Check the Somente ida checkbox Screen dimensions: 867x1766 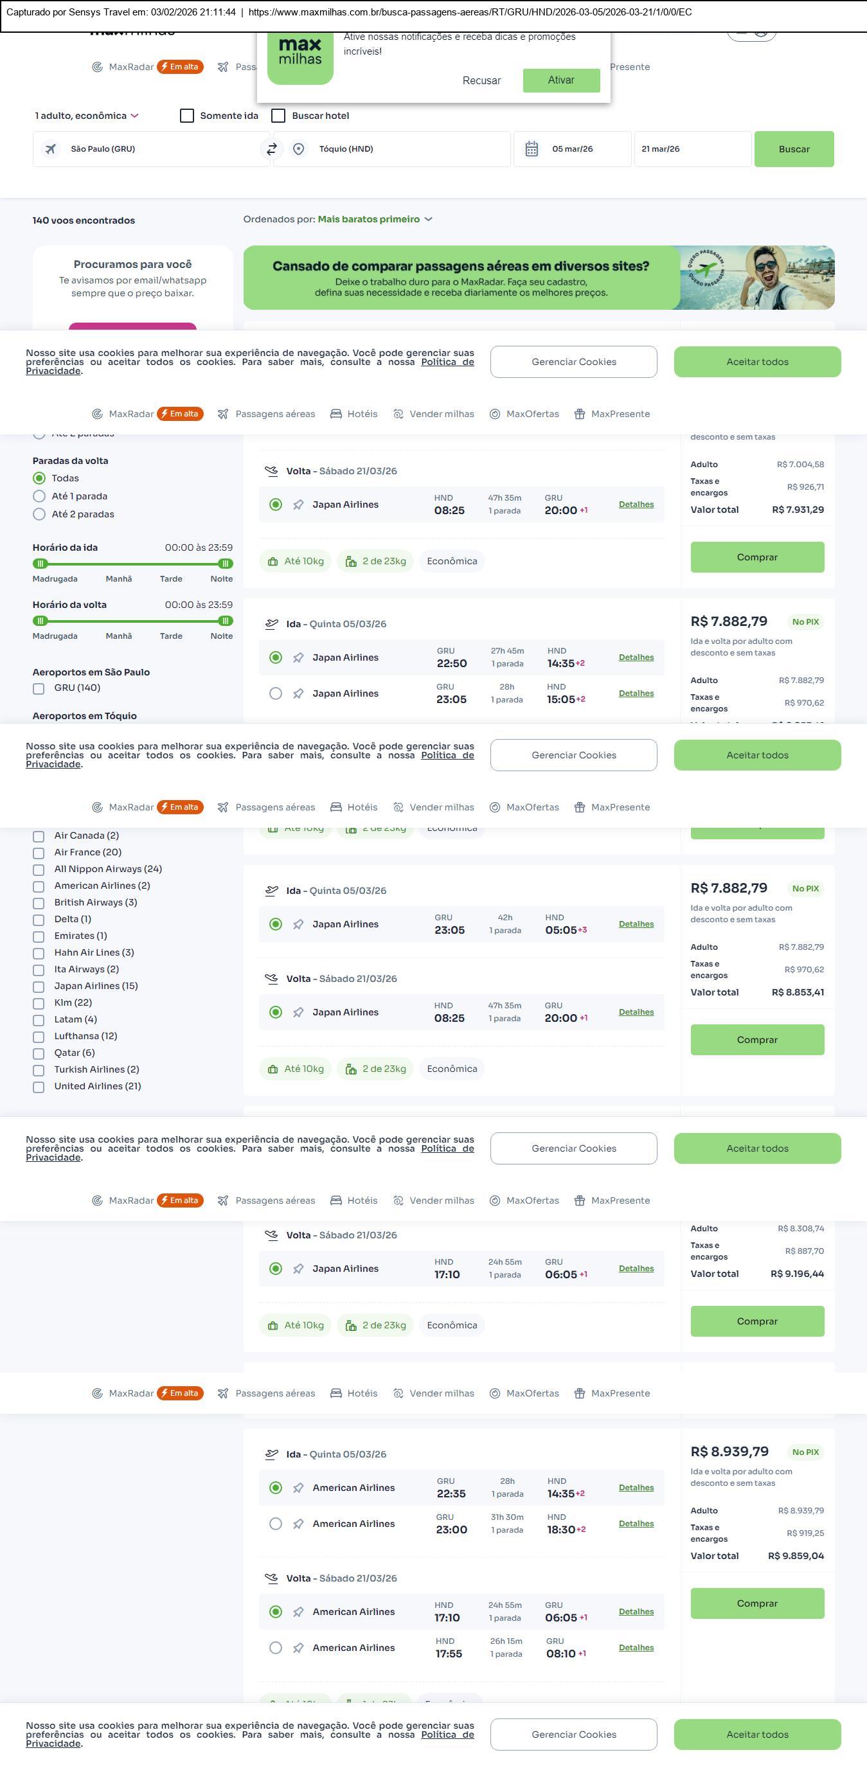click(x=187, y=116)
